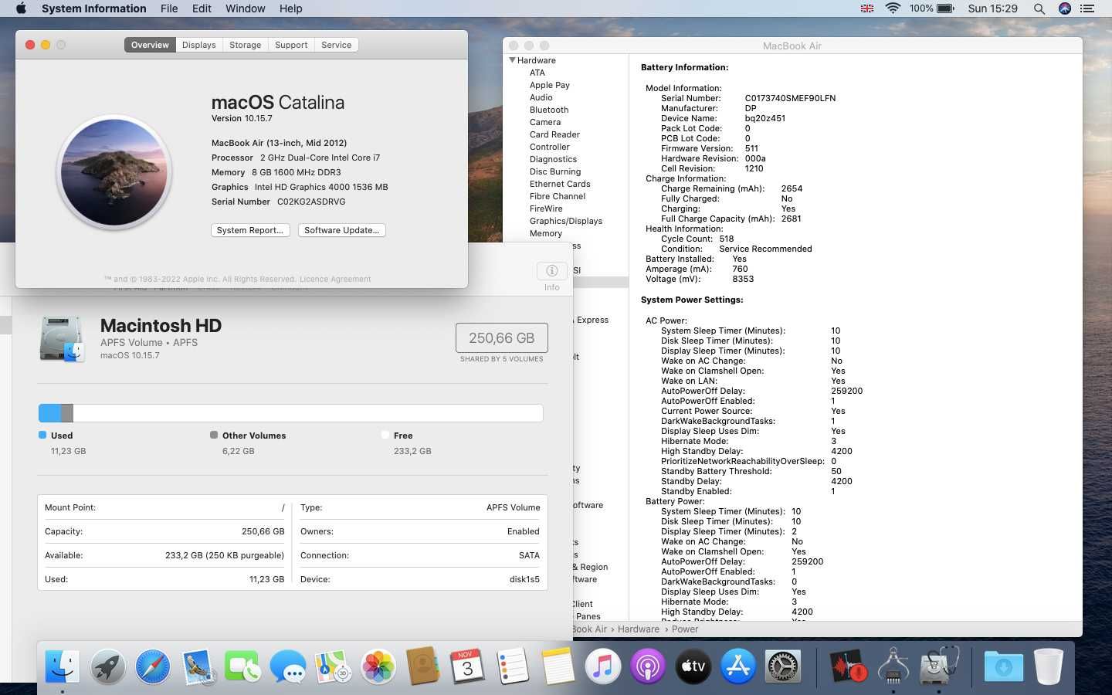Viewport: 1112px width, 695px height.
Task: Launch Launchpad rocket icon in Dock
Action: coord(107,666)
